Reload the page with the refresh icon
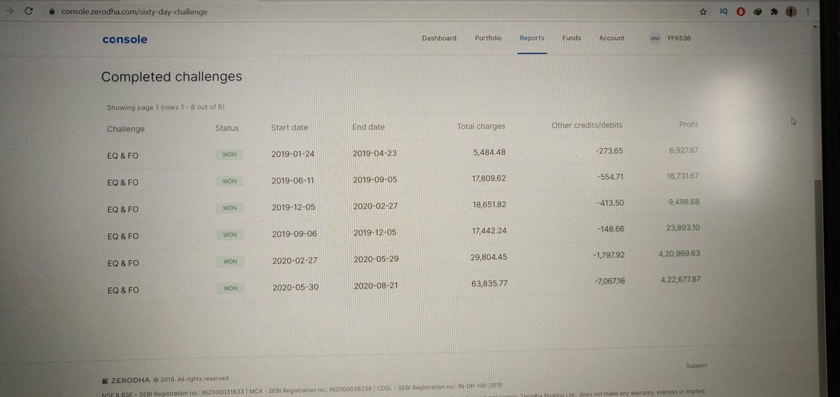 pos(29,11)
